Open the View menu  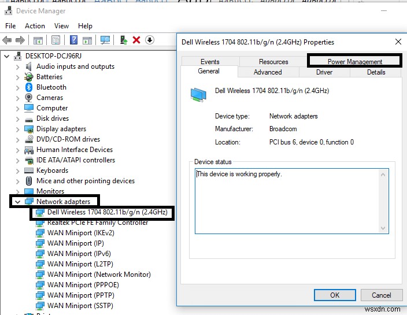pyautogui.click(x=61, y=26)
